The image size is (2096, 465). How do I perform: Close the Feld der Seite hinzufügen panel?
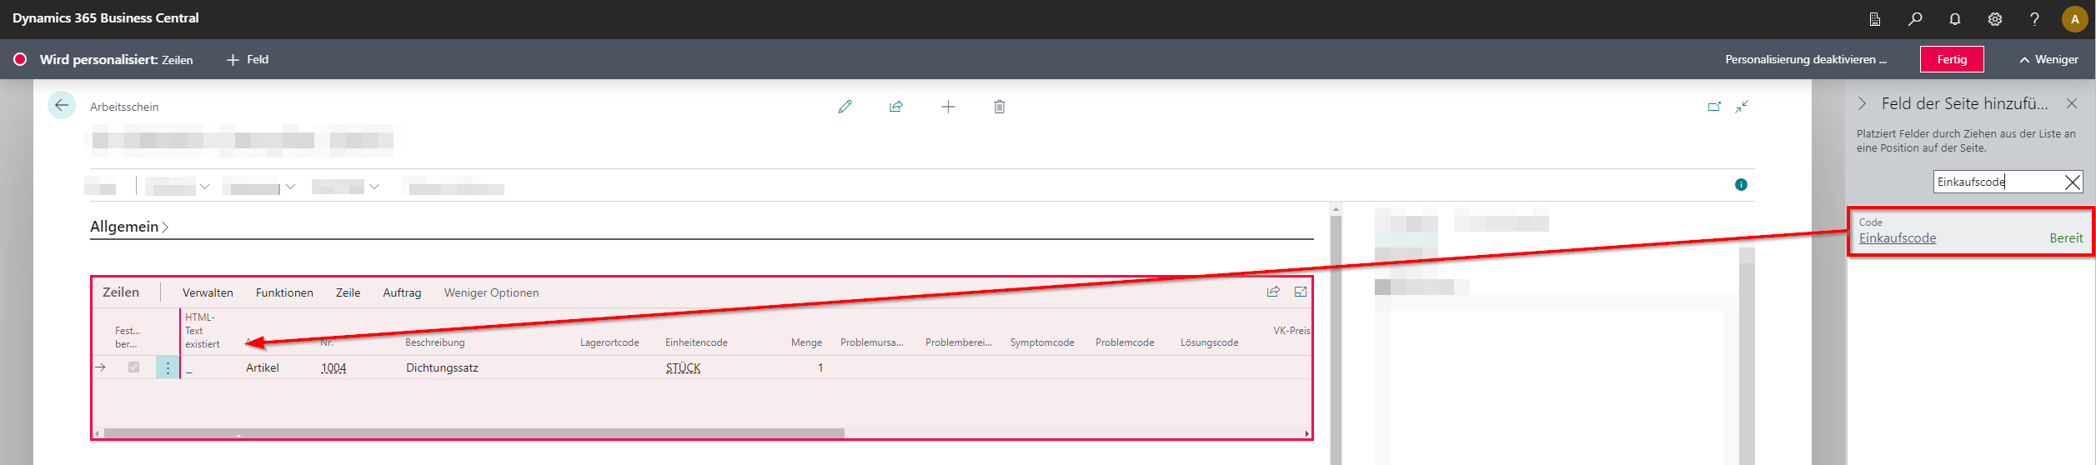(2072, 103)
